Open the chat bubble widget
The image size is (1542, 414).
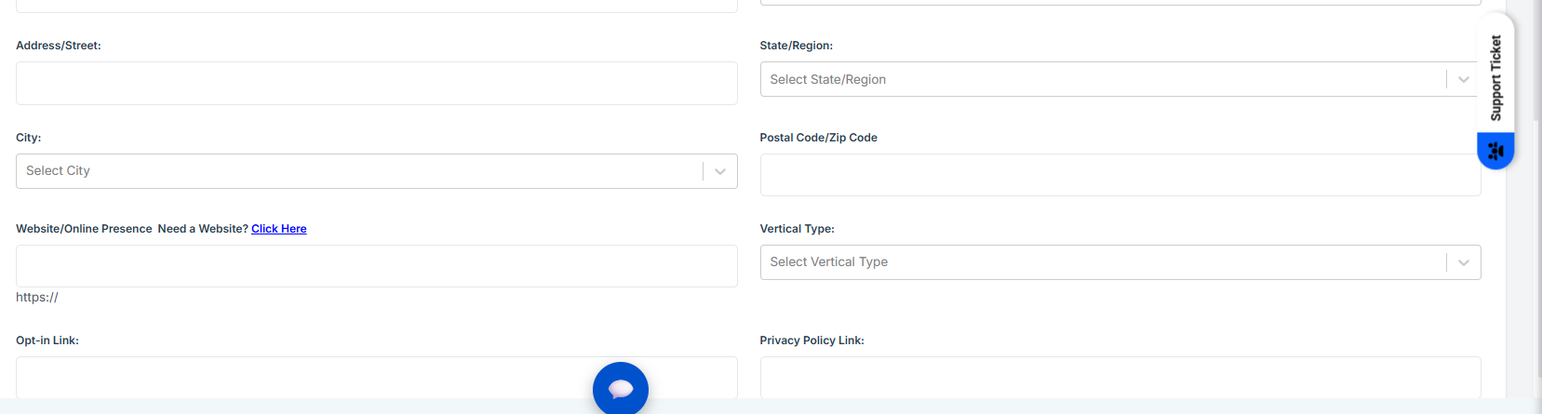tap(620, 388)
